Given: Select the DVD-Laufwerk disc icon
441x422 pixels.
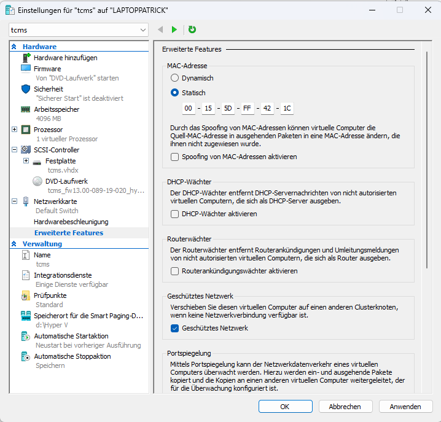Looking at the screenshot, I should pyautogui.click(x=37, y=181).
